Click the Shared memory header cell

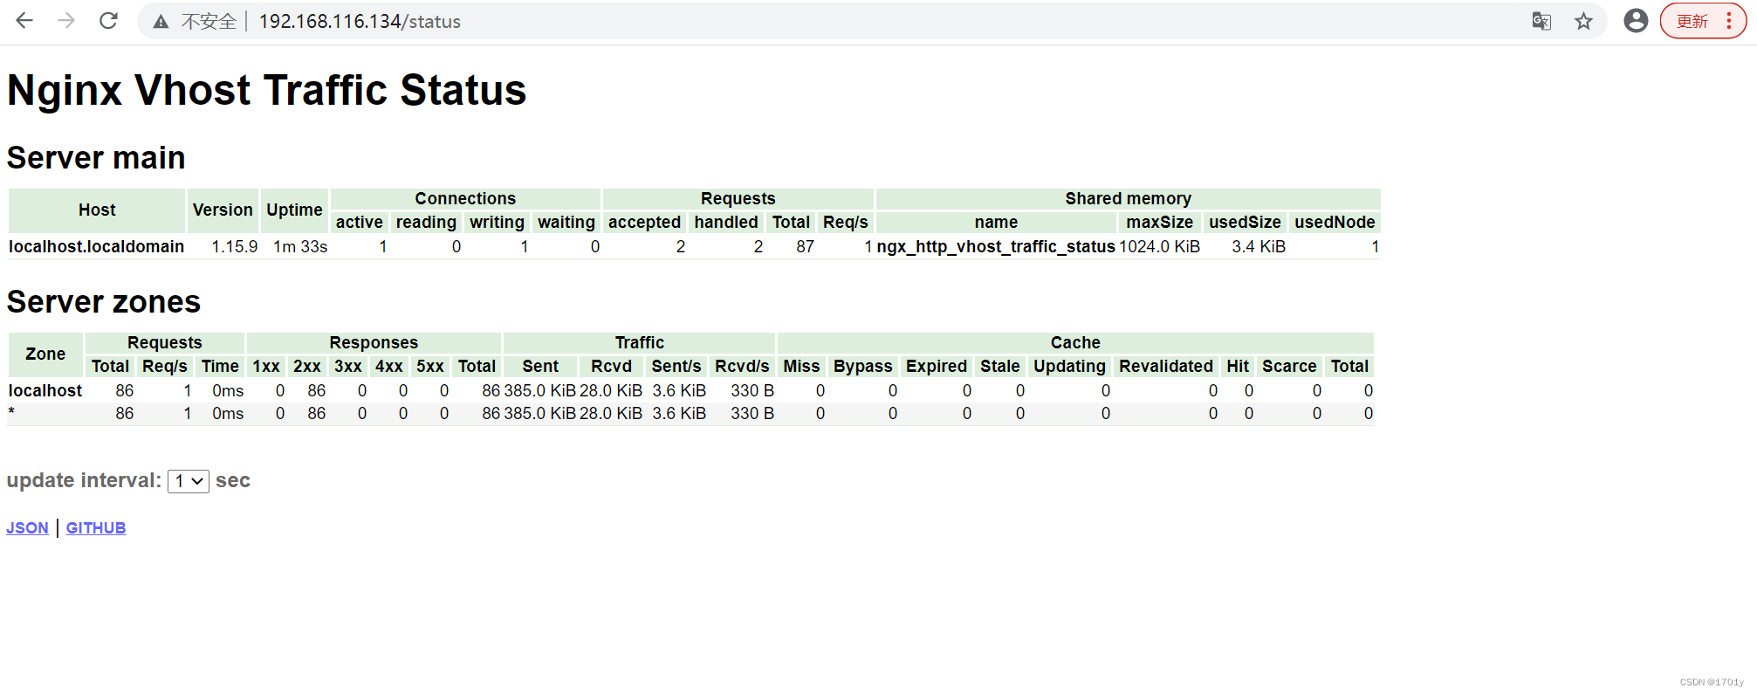click(x=1128, y=198)
